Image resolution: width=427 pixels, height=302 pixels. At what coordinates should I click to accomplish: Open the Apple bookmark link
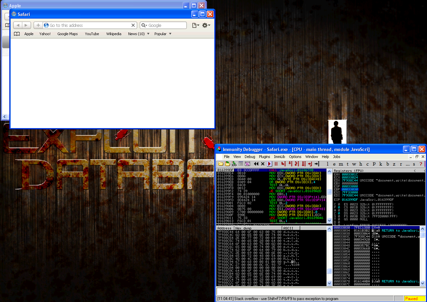[x=29, y=34]
